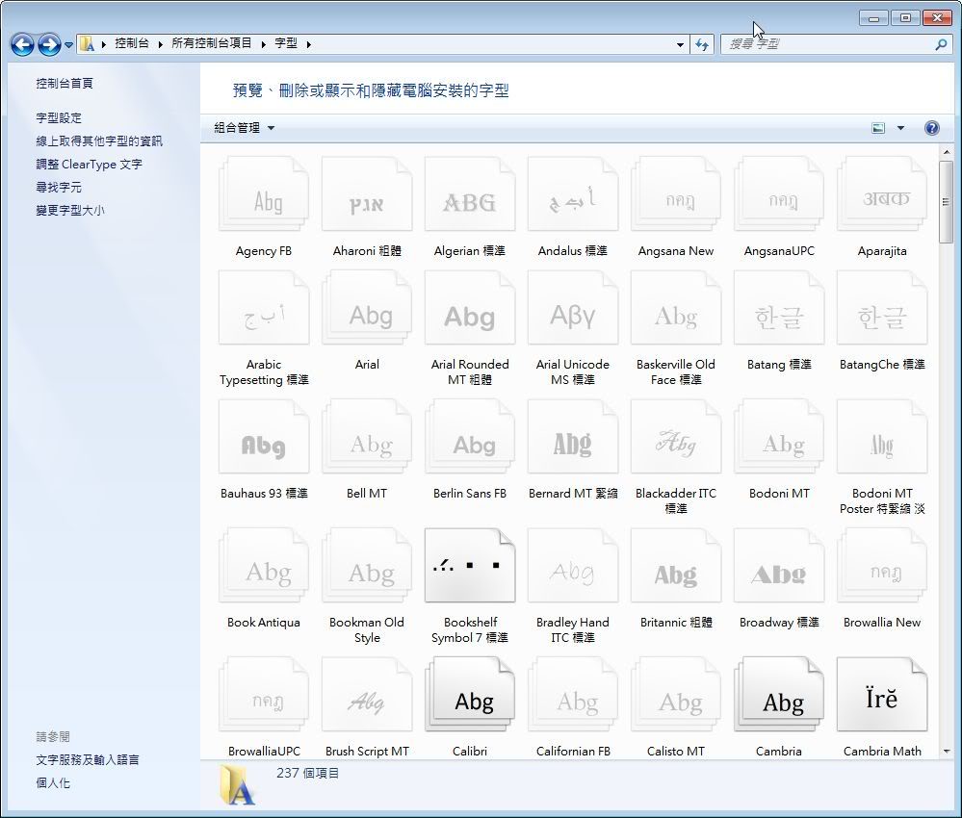Image resolution: width=962 pixels, height=818 pixels.
Task: Select the BatangChe font icon
Action: (x=882, y=308)
